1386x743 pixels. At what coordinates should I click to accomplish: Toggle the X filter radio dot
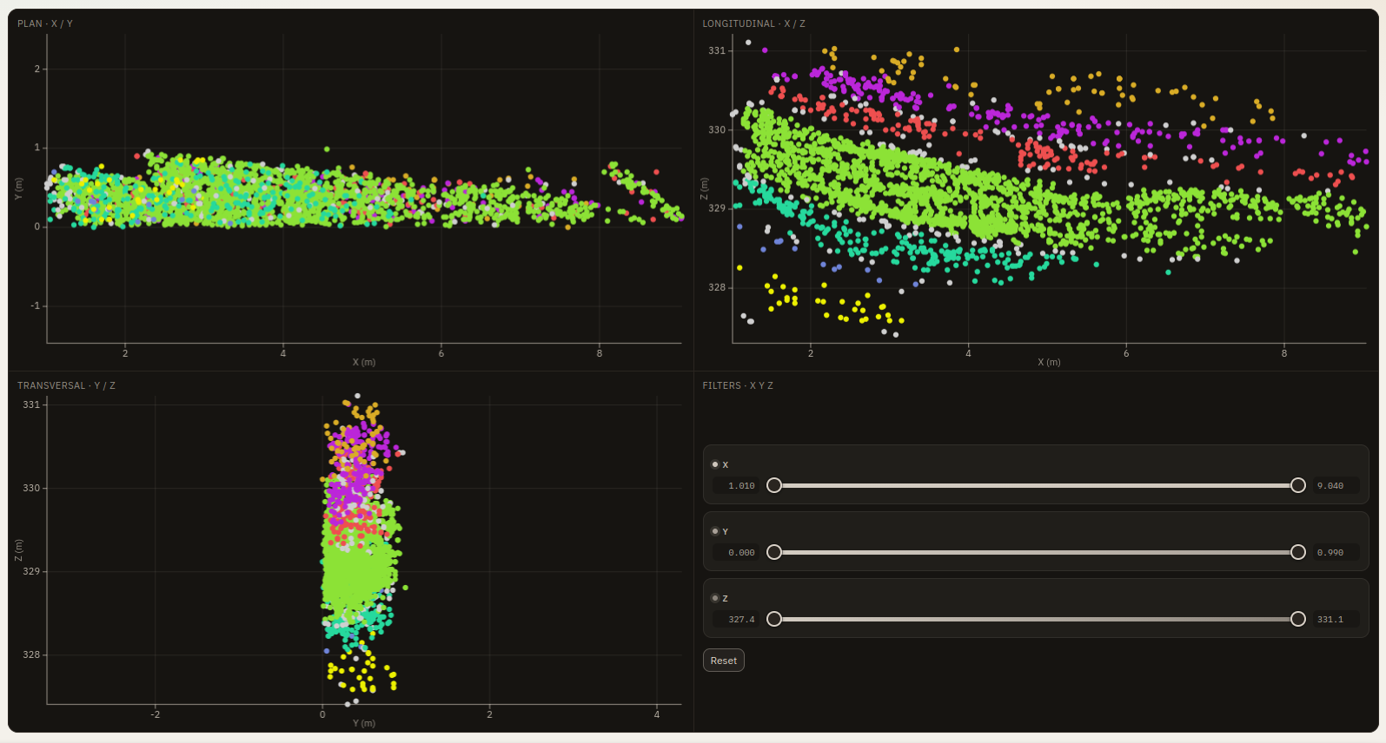point(715,464)
